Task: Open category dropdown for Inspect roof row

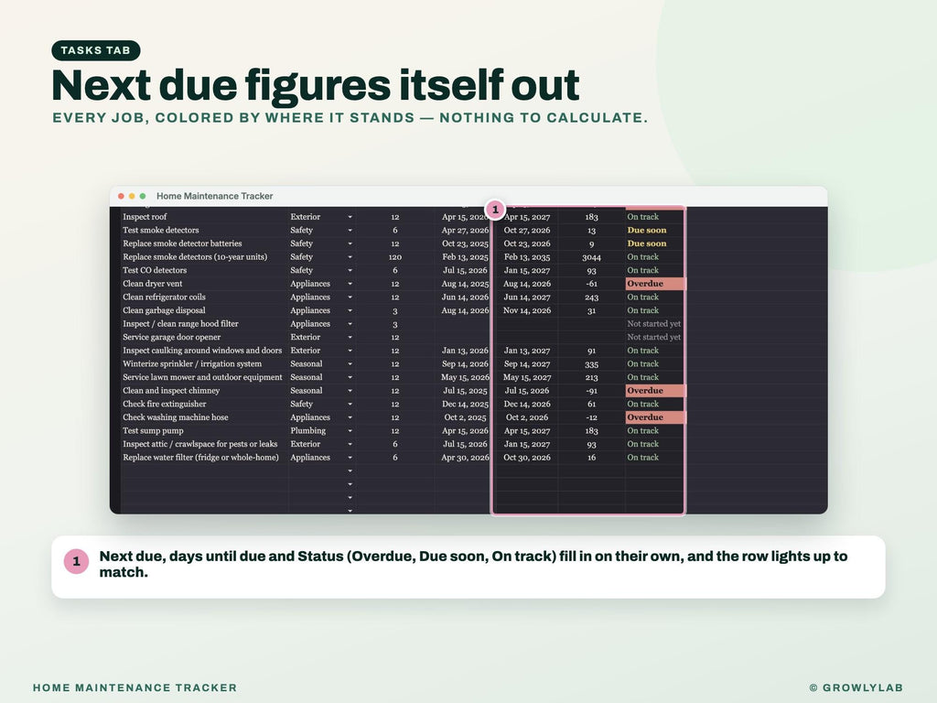Action: [x=350, y=217]
